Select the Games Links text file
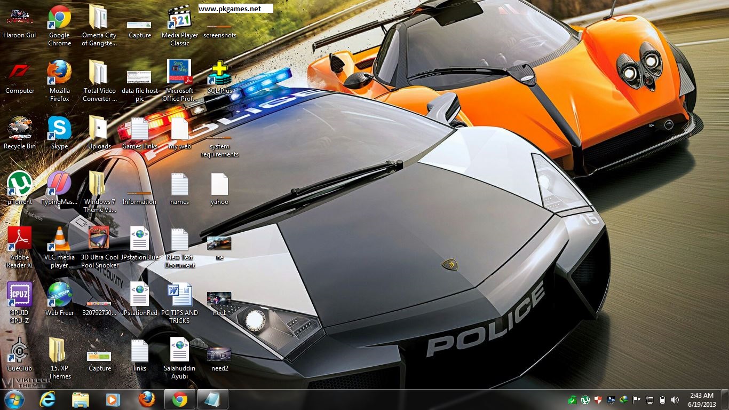The width and height of the screenshot is (729, 410). pyautogui.click(x=140, y=133)
